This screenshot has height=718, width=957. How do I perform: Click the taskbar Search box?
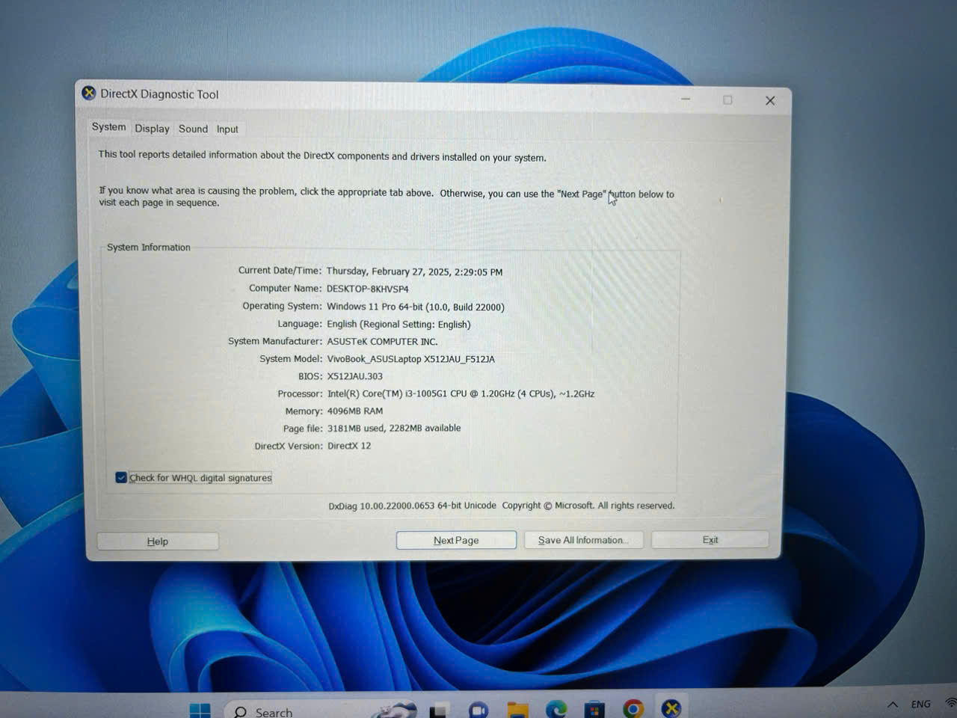(x=321, y=711)
